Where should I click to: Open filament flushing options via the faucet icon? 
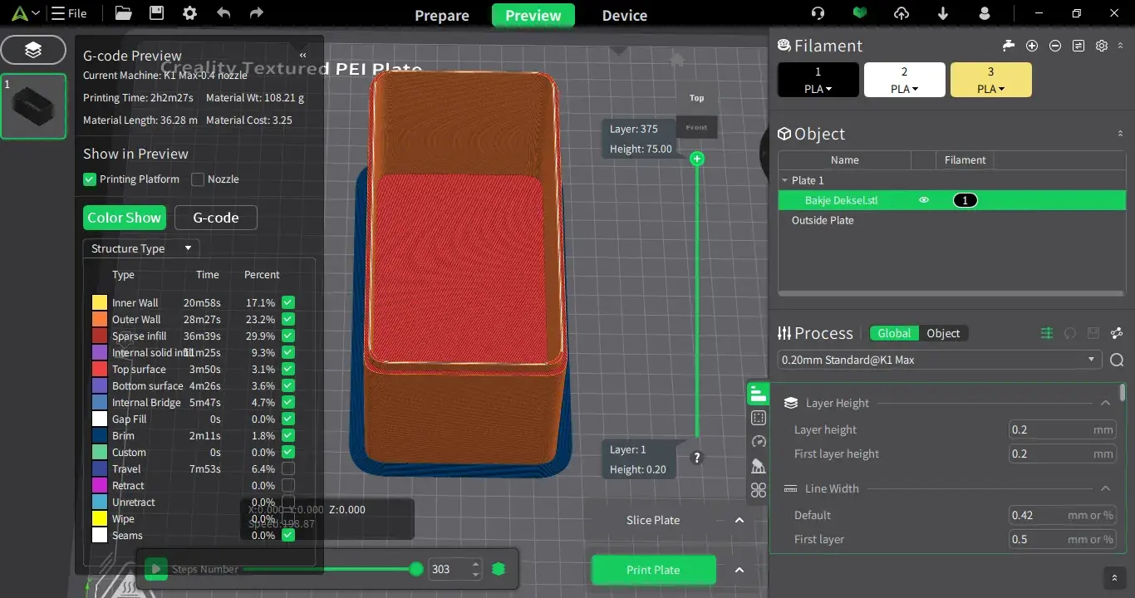point(1008,46)
